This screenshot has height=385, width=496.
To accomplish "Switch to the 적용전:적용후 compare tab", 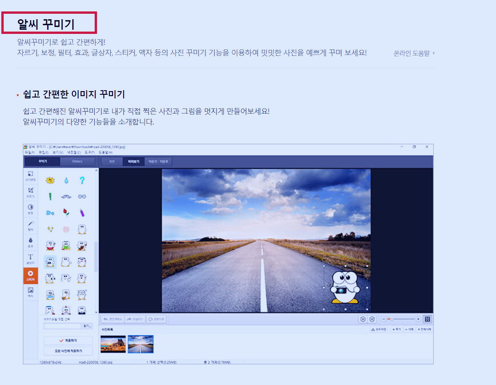I will (x=158, y=161).
